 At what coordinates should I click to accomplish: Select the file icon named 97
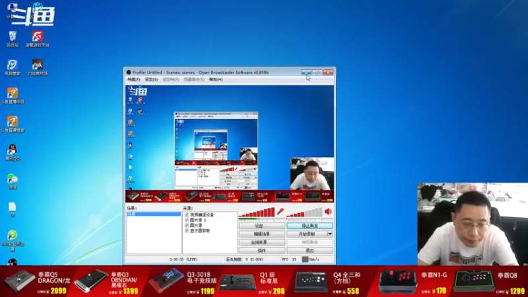pos(13,209)
